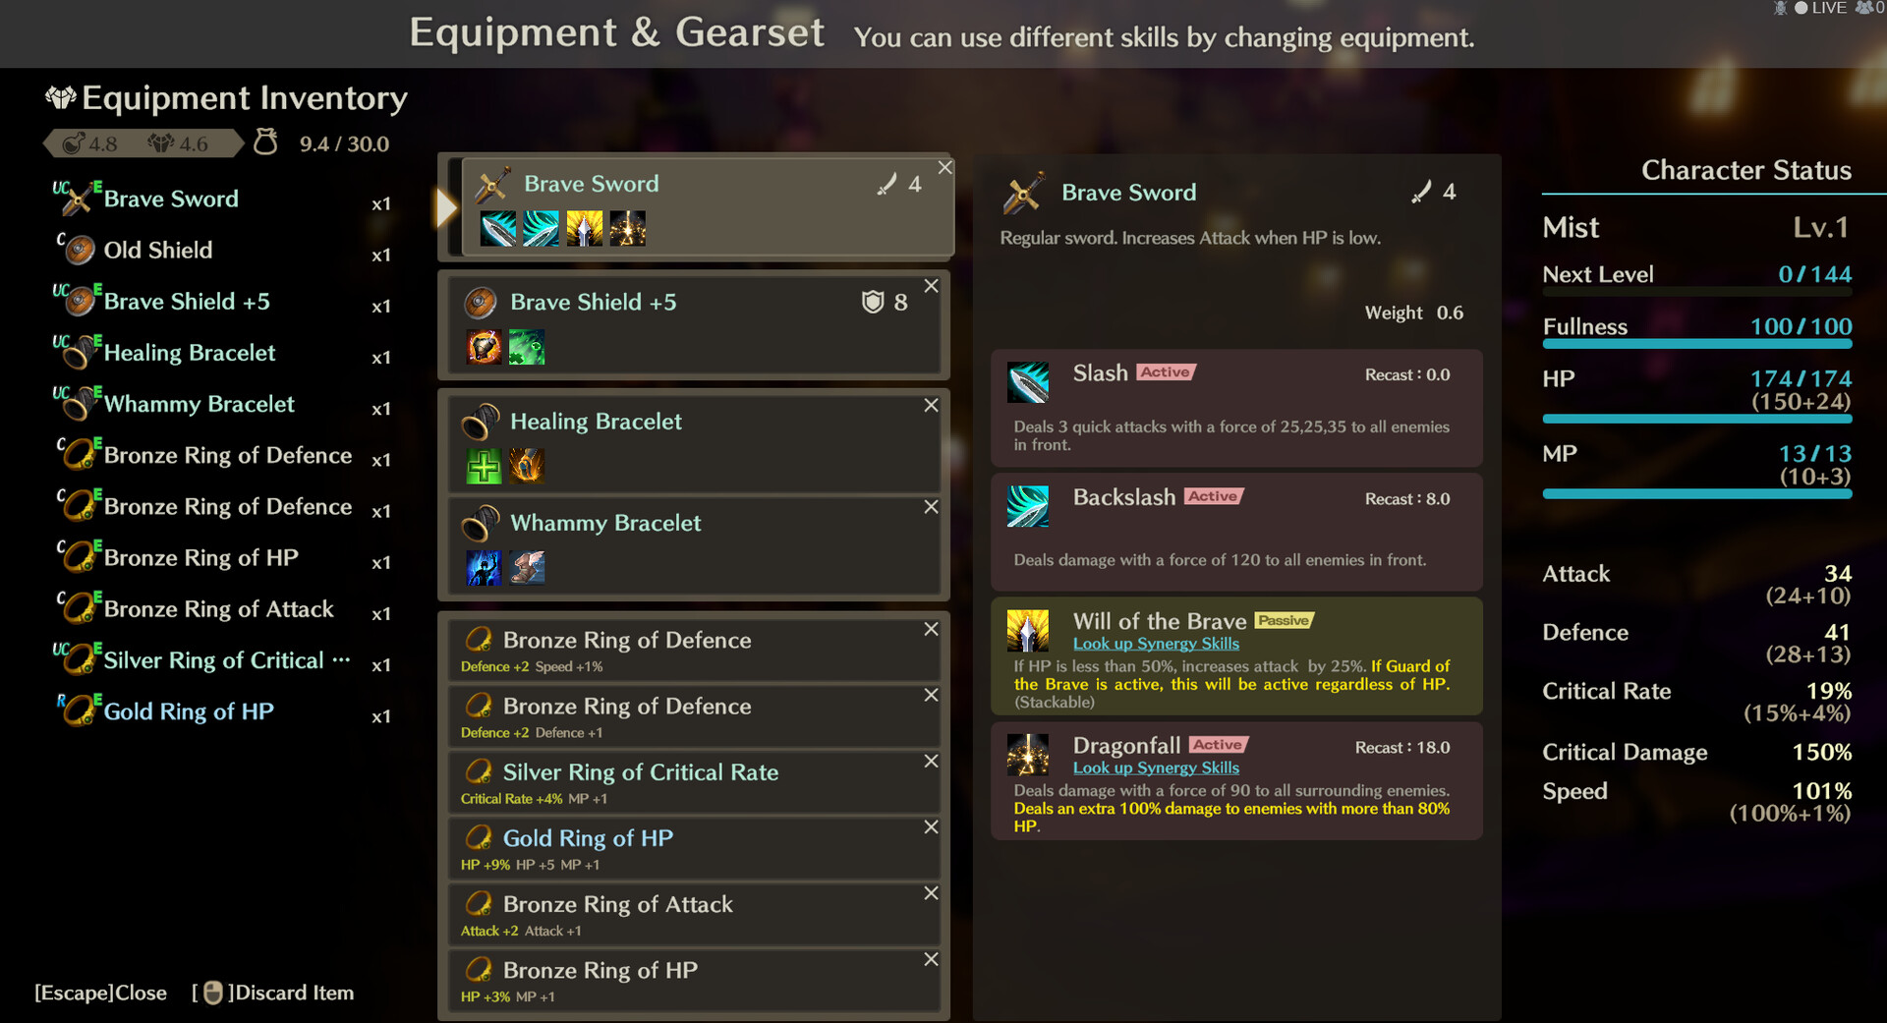
Task: Select Bronze Ring of Attack from inventory
Action: pos(218,609)
